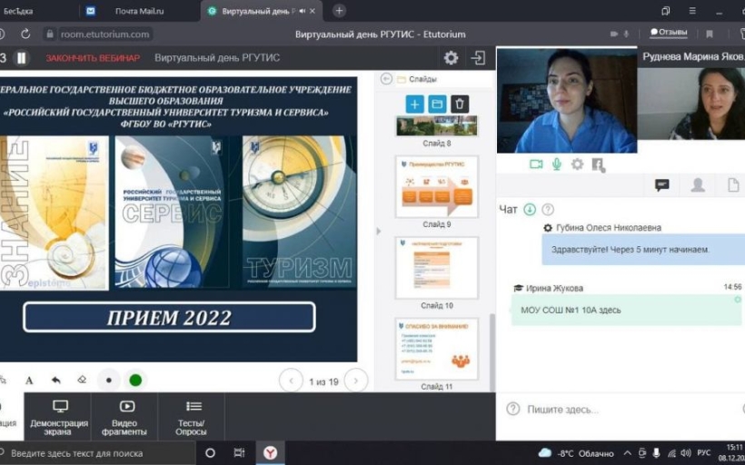Click the undo arrow tool
Viewport: 745px width, 465px height.
click(x=56, y=380)
